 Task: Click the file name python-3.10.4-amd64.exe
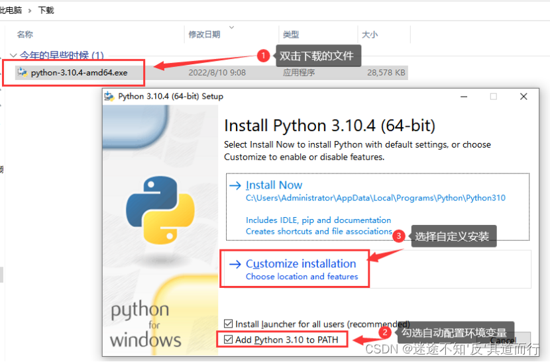[80, 73]
